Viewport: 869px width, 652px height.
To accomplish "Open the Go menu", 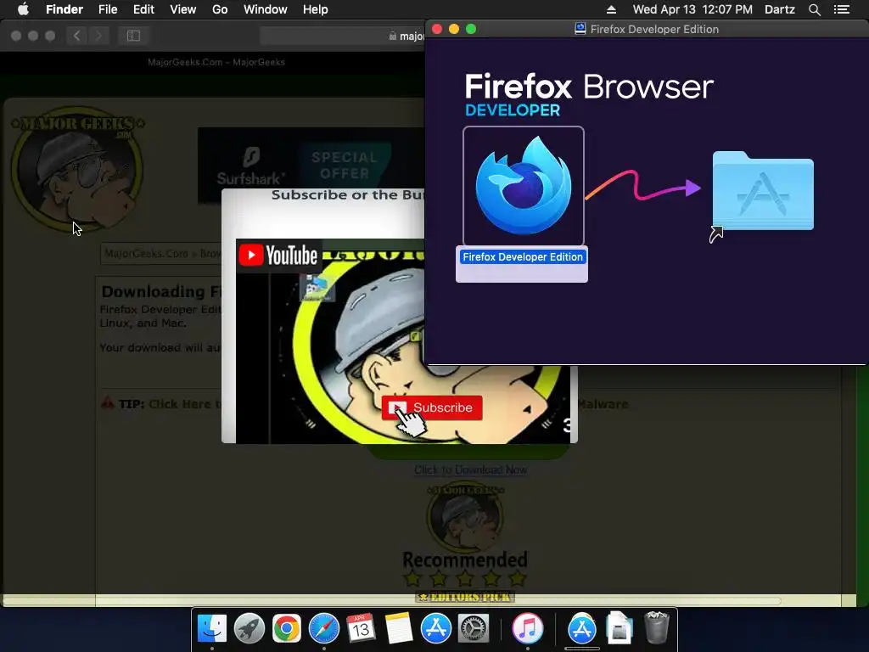I will tap(220, 9).
